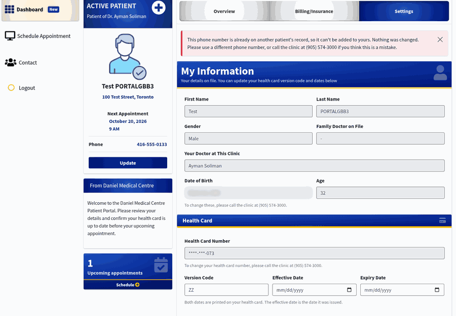Click the First Name field
The width and height of the screenshot is (456, 316).
coord(248,111)
